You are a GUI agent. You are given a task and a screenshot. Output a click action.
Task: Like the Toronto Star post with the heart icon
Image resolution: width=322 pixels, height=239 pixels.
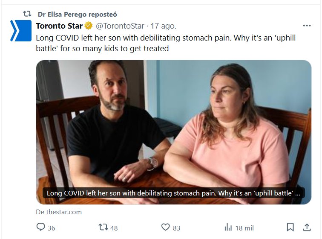166,227
